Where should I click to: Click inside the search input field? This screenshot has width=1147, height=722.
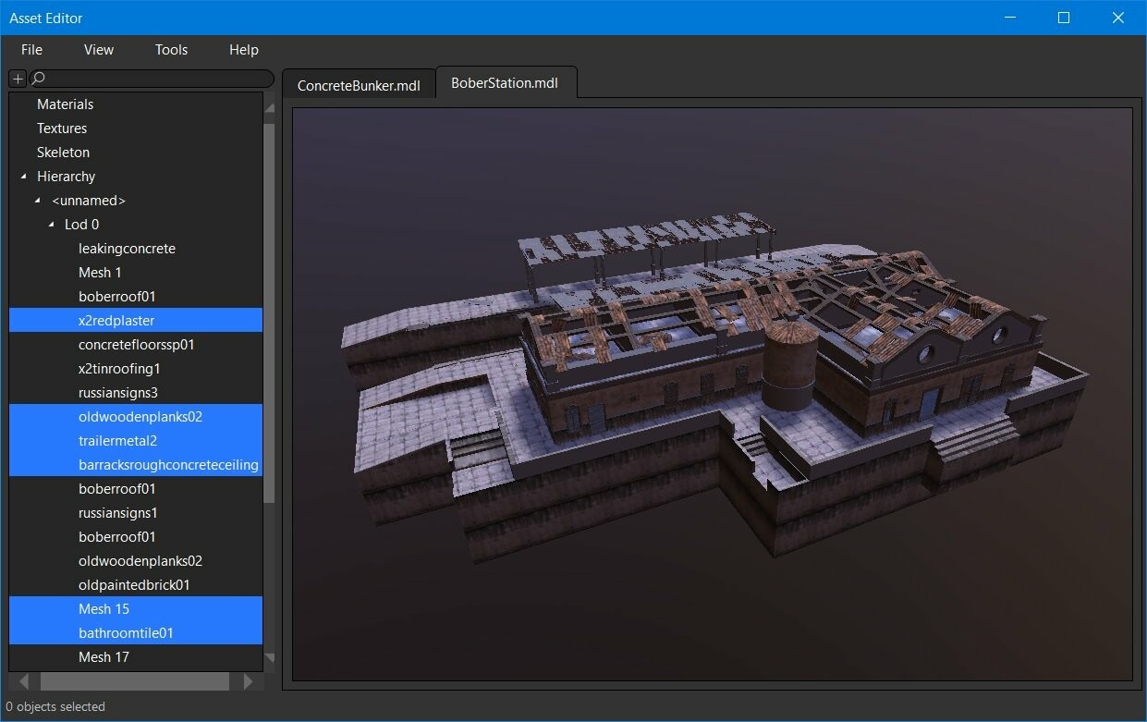[x=148, y=79]
